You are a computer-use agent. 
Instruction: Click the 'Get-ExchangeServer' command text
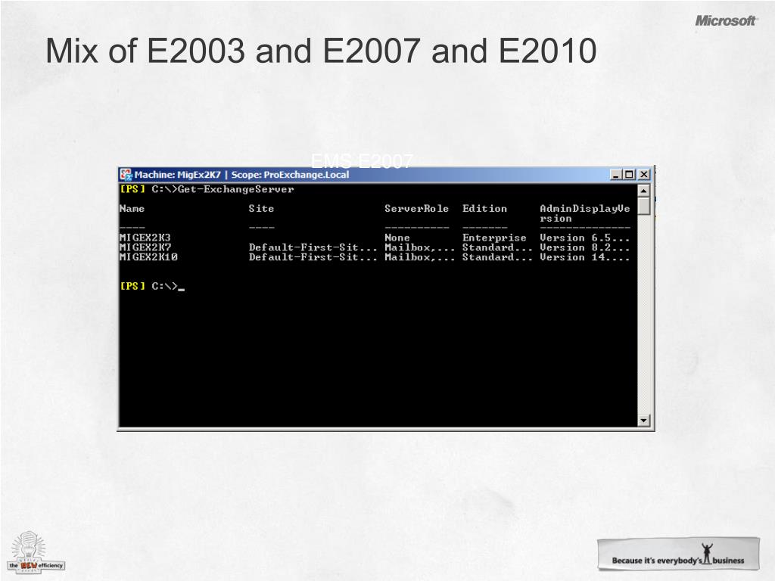(236, 189)
